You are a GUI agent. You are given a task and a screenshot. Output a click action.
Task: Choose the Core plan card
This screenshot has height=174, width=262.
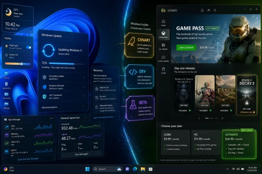(x=176, y=142)
